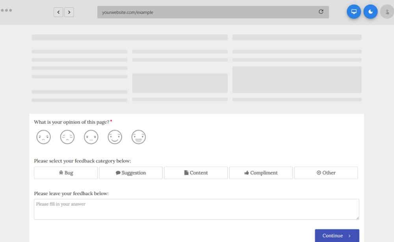Select the very unhappy frowning face

coord(43,137)
